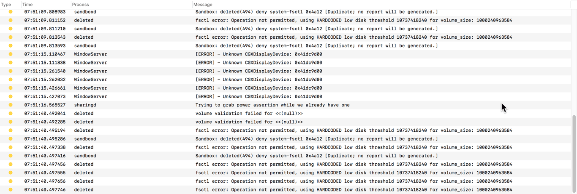Click yellow type dot for 07:51:15.427073 entry

click(x=11, y=96)
